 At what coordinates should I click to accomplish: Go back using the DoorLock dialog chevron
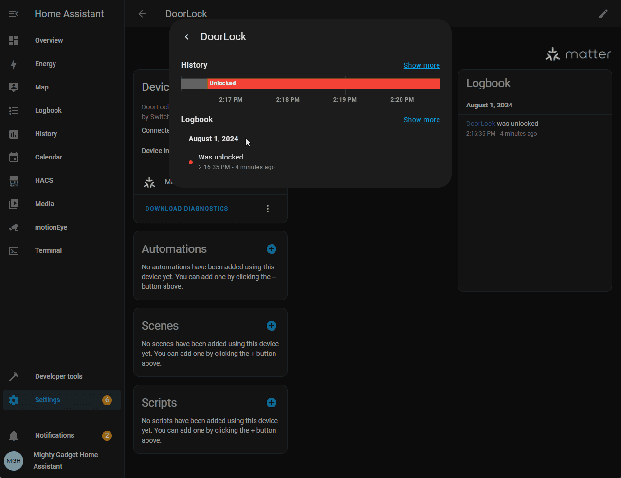(x=187, y=37)
